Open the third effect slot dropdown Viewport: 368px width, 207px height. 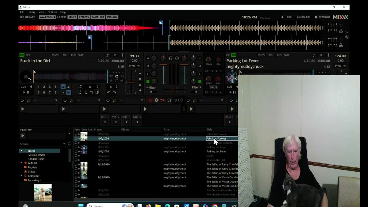coord(131,100)
